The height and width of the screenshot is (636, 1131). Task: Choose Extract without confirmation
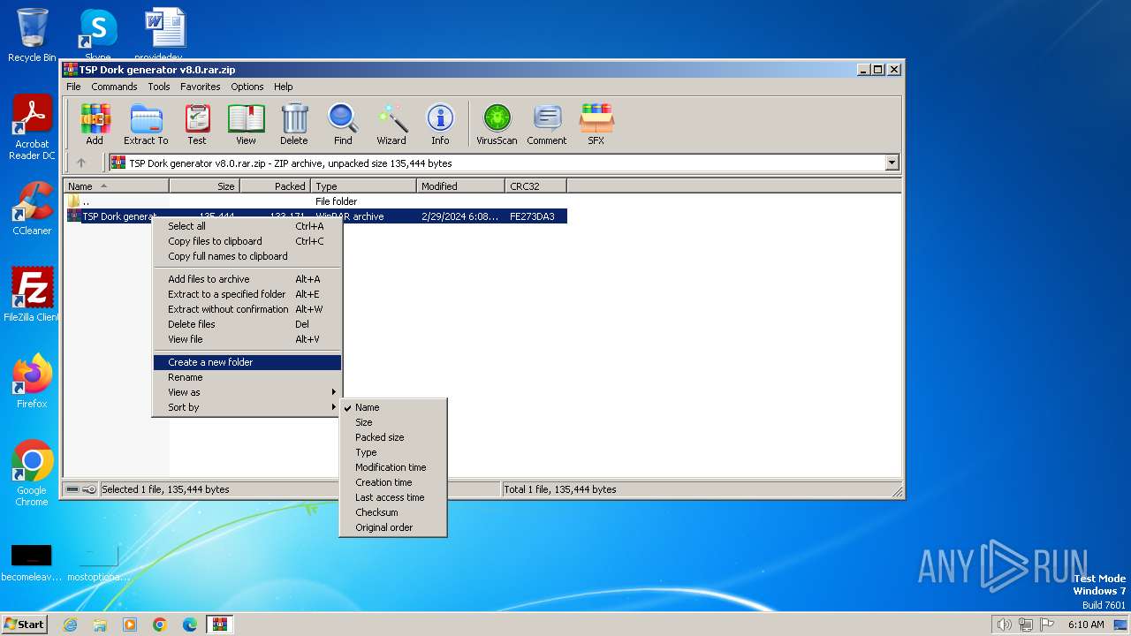247,309
